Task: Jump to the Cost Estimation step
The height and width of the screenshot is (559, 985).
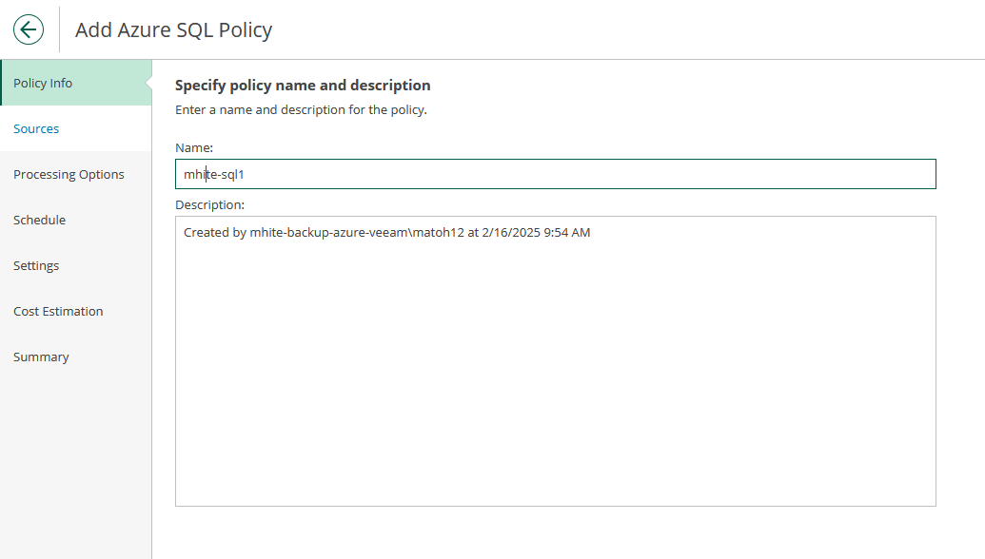Action: click(x=58, y=311)
